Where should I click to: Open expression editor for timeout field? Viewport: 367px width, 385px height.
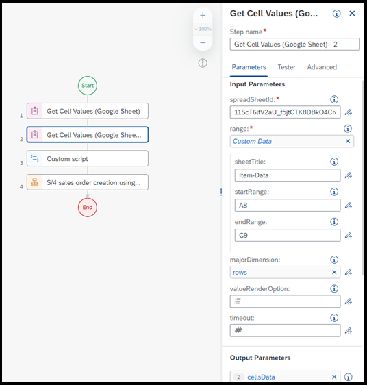349,331
